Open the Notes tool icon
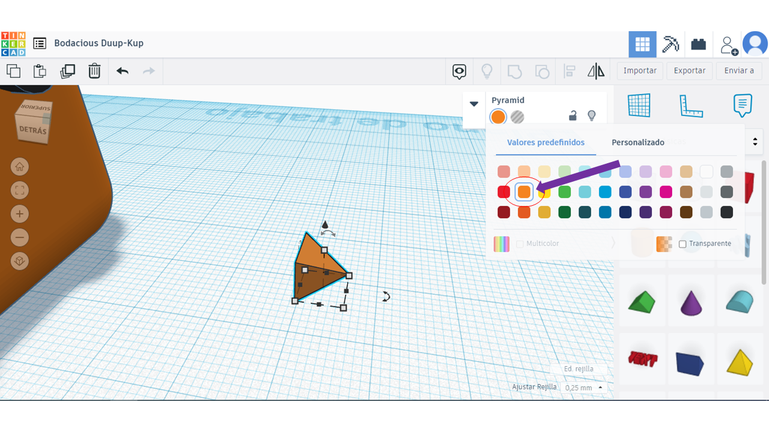769x432 pixels. coord(743,106)
